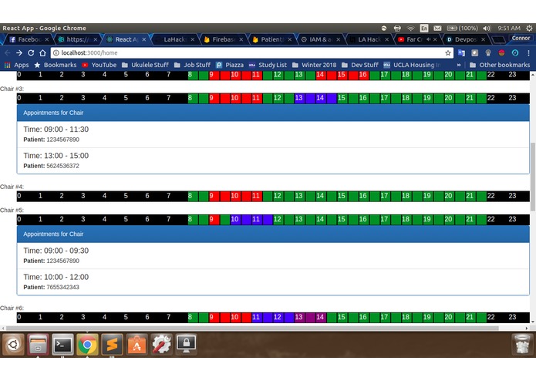Open the keyboard language indicator
Screen dimensions: 536x381
pos(424,29)
